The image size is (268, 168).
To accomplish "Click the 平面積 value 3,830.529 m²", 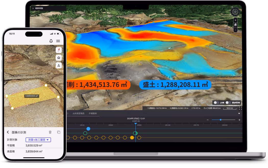I will 34,146.
